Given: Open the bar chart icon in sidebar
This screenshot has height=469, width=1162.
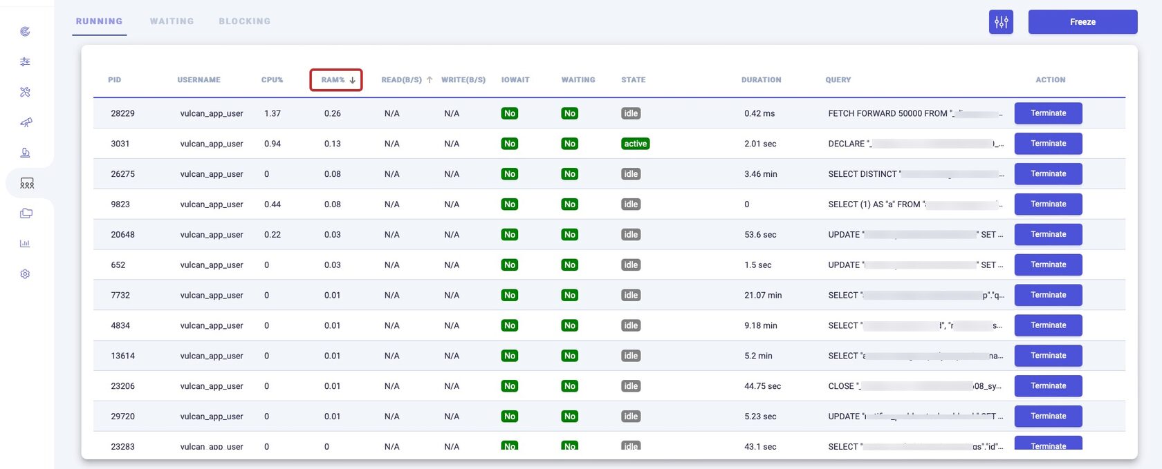Looking at the screenshot, I should [26, 244].
